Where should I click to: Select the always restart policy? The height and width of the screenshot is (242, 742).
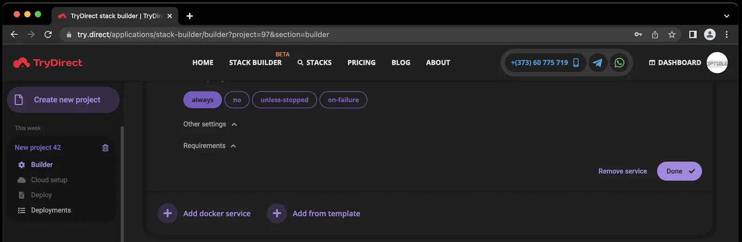click(203, 100)
